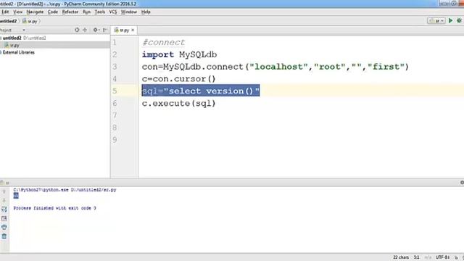
Task: Open the Window menu
Action: pos(129,12)
